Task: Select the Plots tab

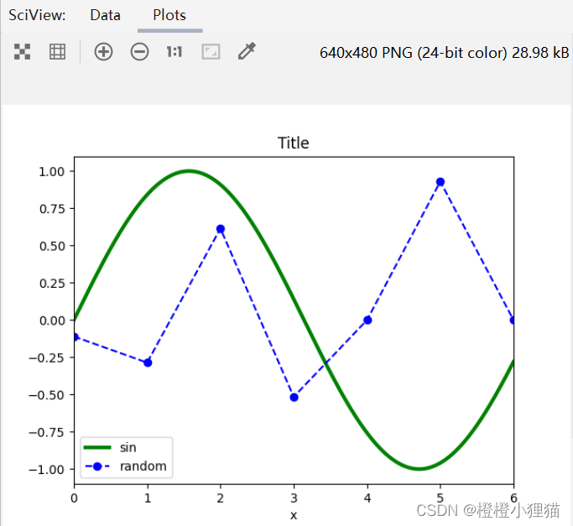Action: (169, 15)
